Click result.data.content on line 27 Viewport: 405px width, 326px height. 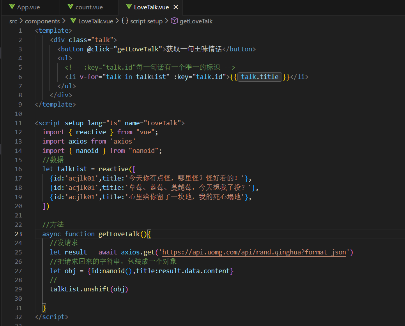194,271
